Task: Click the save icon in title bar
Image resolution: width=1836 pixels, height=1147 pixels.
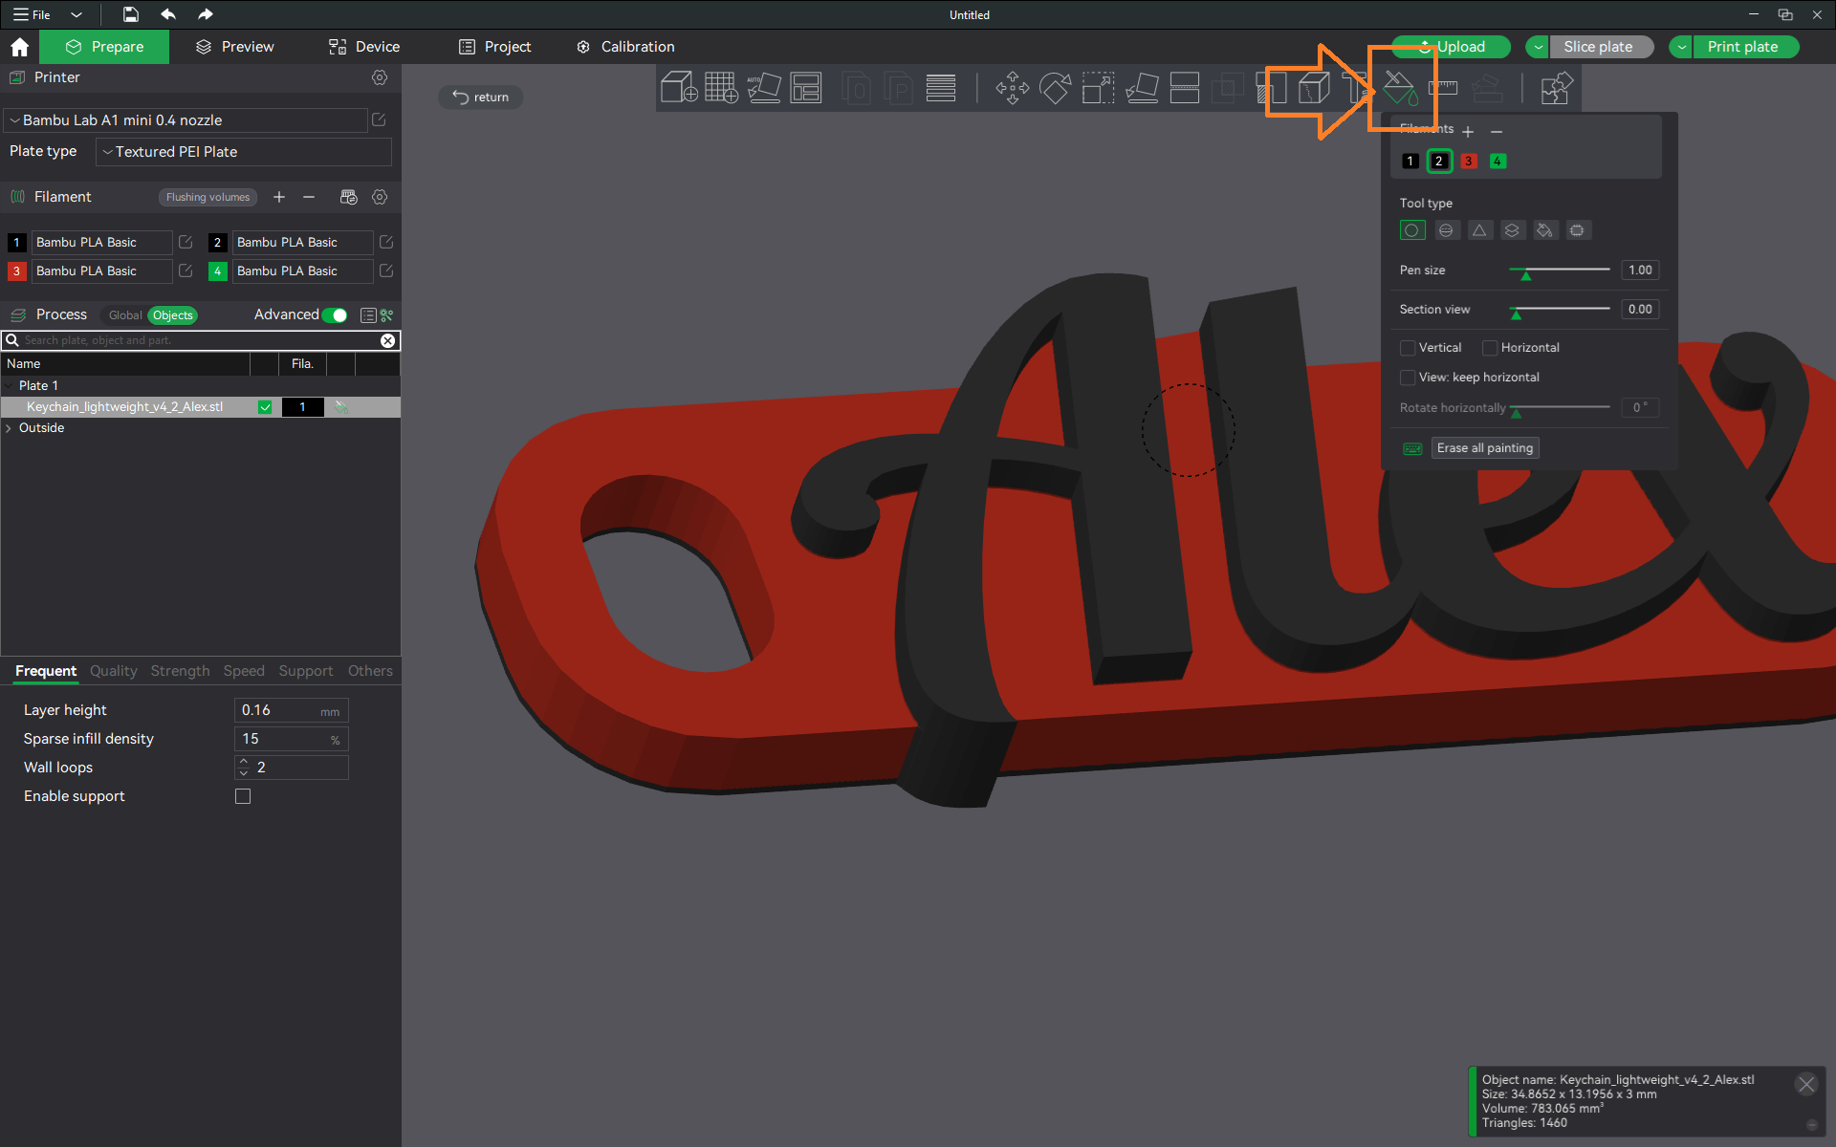Action: (x=131, y=14)
